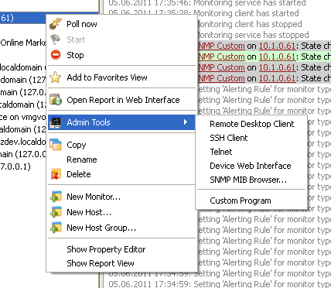Expand the Admin Tools submenu arrow
Screen dimensions: 331x288
pyautogui.click(x=186, y=122)
